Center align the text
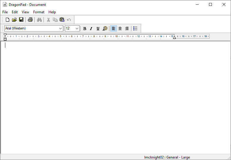 click(x=120, y=28)
